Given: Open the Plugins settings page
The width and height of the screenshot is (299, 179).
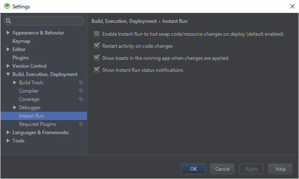Looking at the screenshot, I should coord(20,58).
